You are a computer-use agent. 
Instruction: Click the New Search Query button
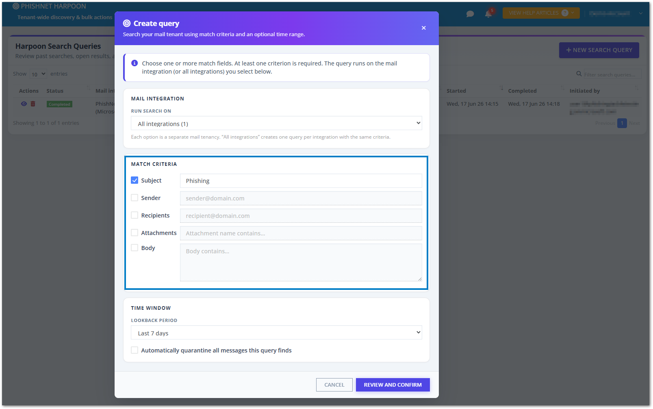(x=599, y=50)
